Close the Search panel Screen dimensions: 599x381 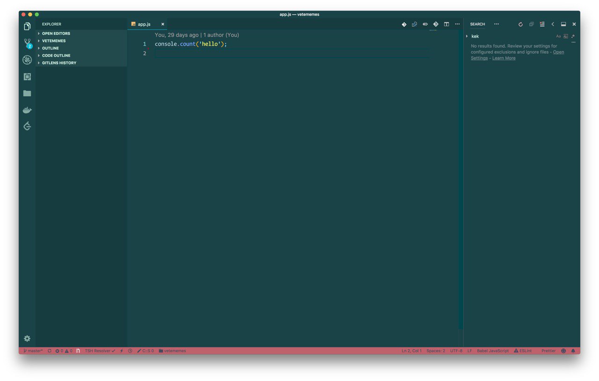(574, 24)
